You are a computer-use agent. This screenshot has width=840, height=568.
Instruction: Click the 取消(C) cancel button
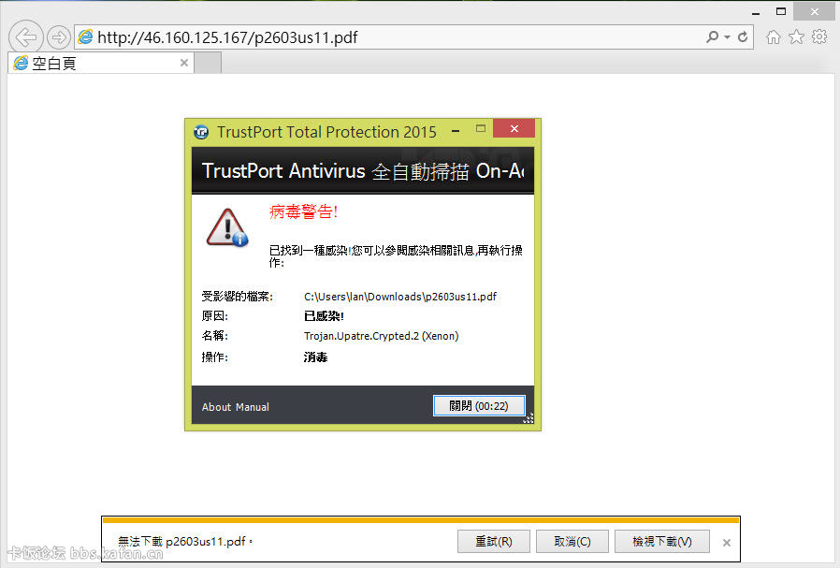pyautogui.click(x=572, y=542)
